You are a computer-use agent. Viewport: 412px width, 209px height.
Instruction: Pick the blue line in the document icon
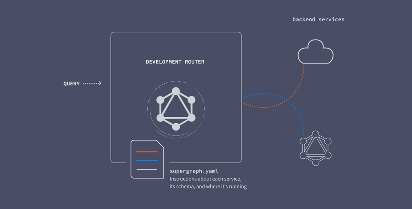[x=147, y=161]
